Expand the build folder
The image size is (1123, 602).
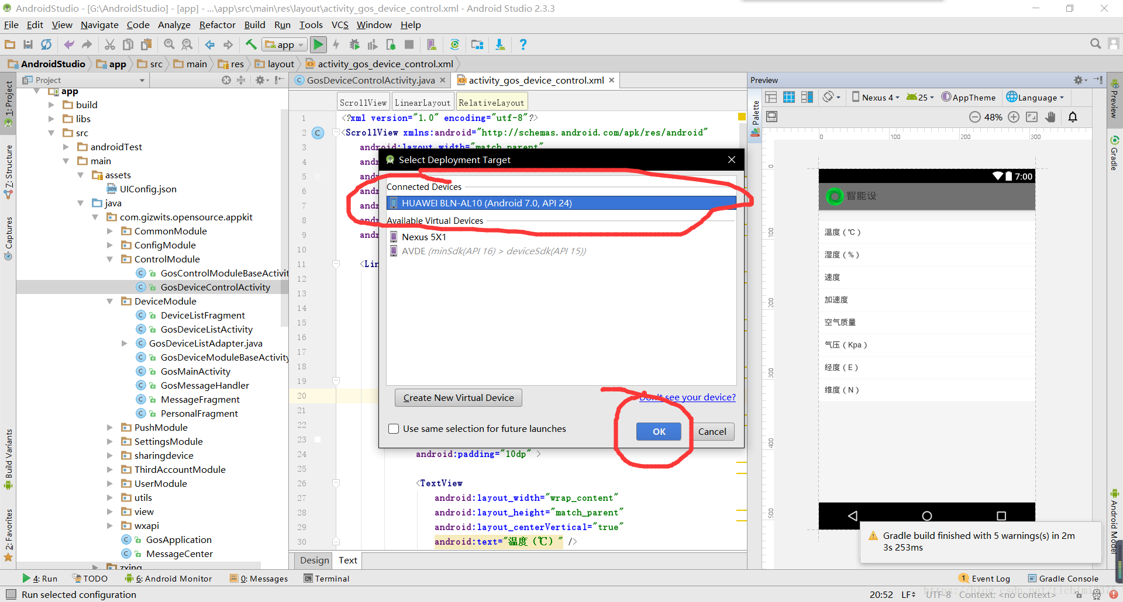[51, 105]
